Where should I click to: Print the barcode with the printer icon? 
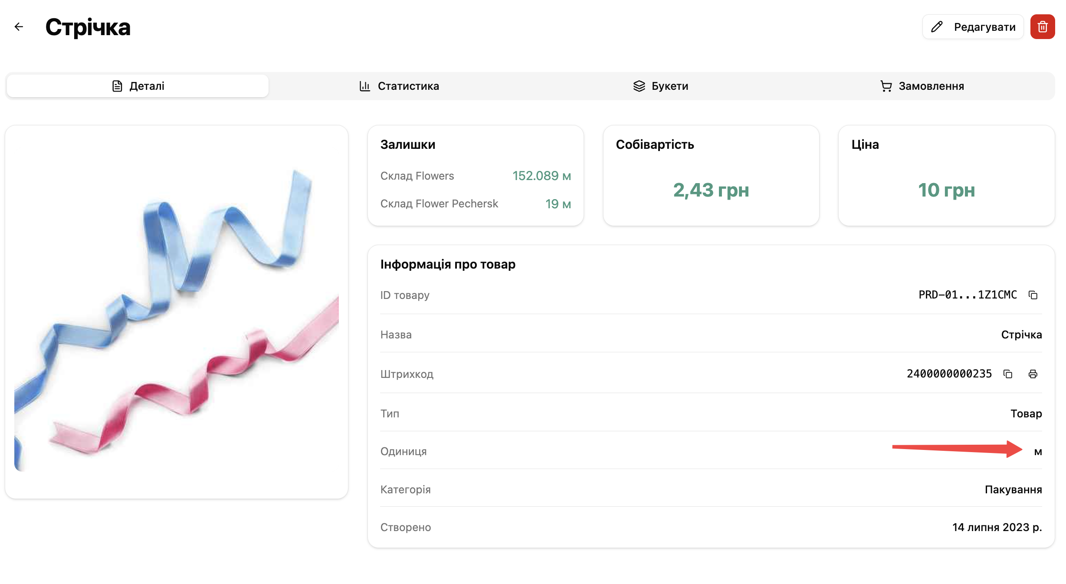point(1033,374)
